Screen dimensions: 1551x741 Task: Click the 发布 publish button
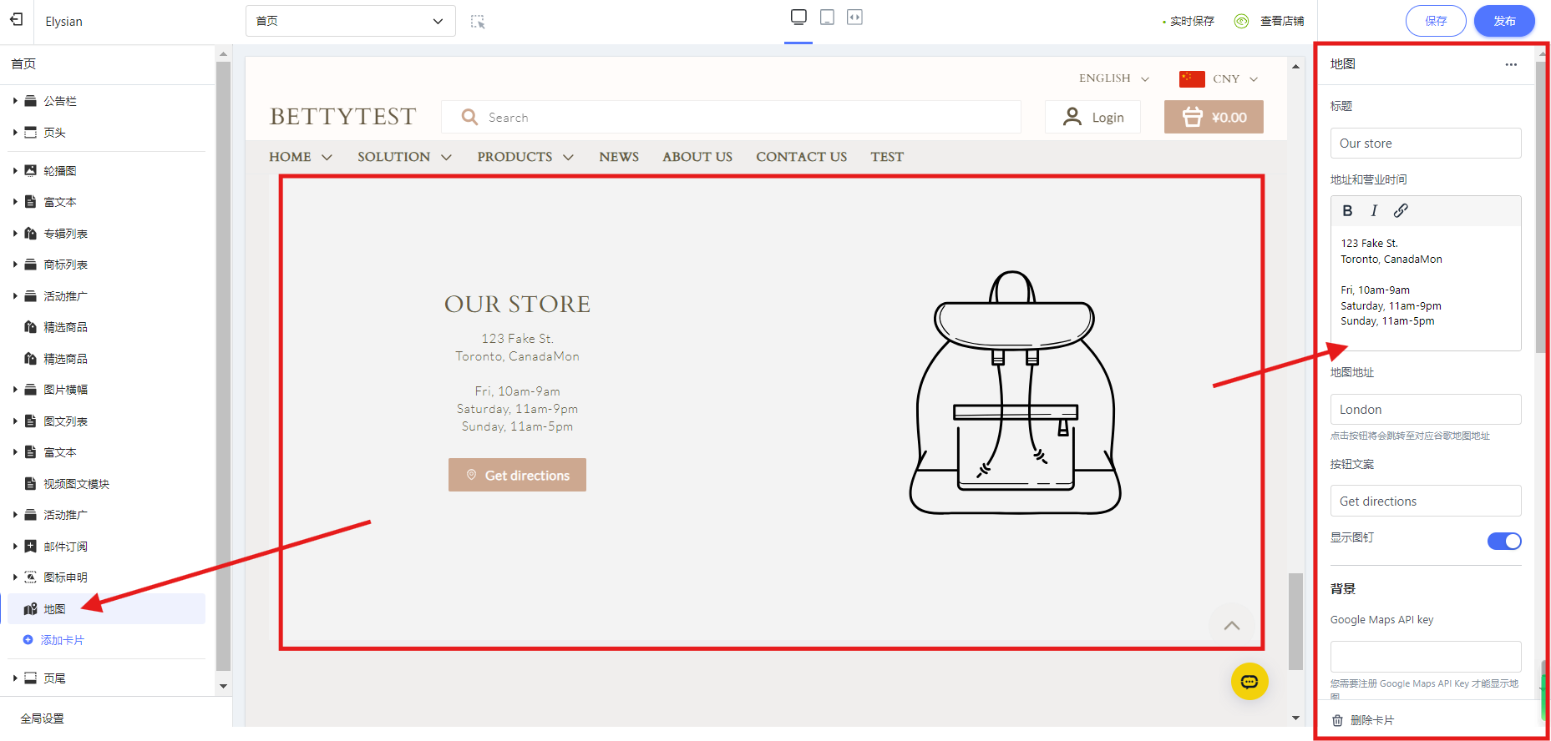click(1503, 21)
